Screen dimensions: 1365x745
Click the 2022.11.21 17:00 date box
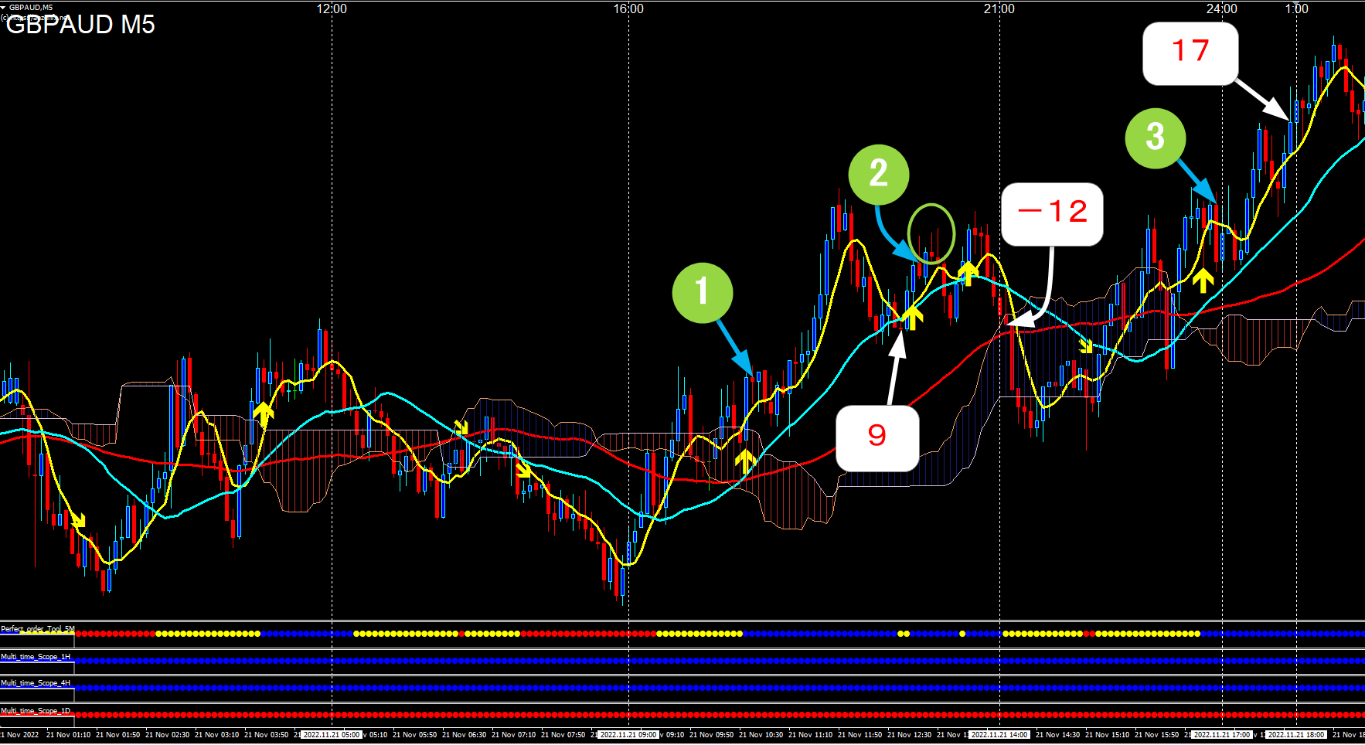click(x=1222, y=735)
